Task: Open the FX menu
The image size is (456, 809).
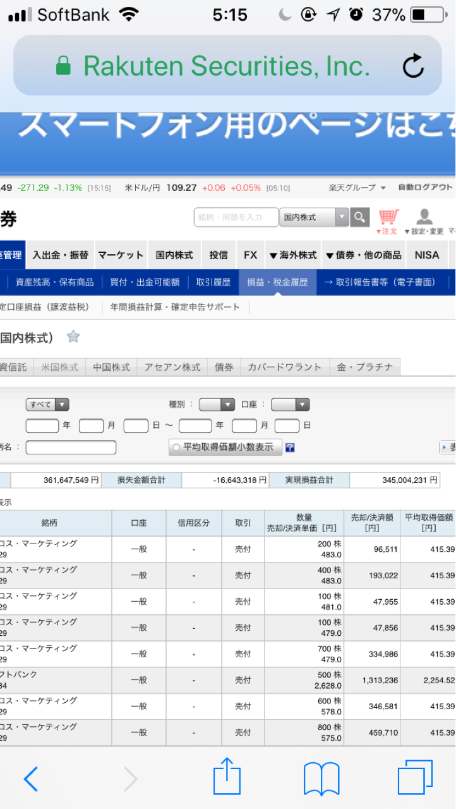Action: [251, 255]
